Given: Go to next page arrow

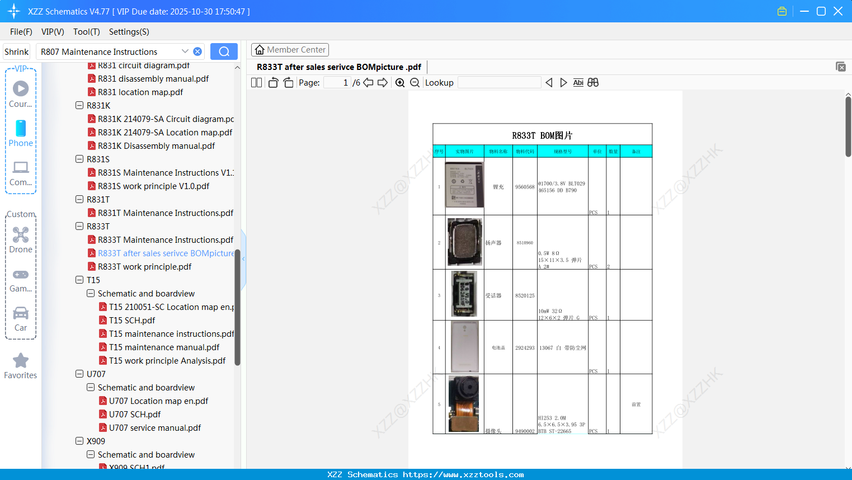Looking at the screenshot, I should 383,83.
